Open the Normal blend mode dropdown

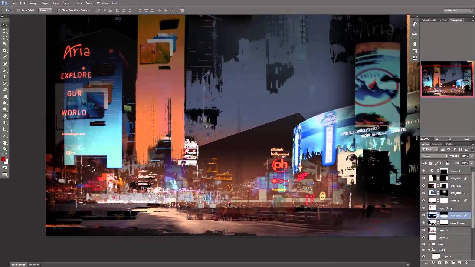pyautogui.click(x=434, y=156)
